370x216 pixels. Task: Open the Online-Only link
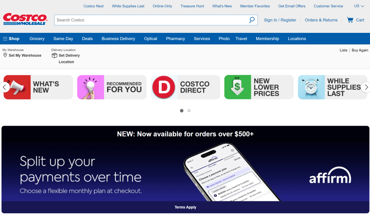pyautogui.click(x=162, y=6)
